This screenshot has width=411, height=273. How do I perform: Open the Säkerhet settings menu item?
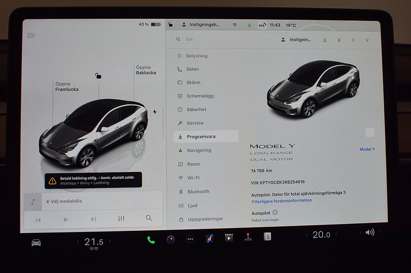[x=196, y=109]
